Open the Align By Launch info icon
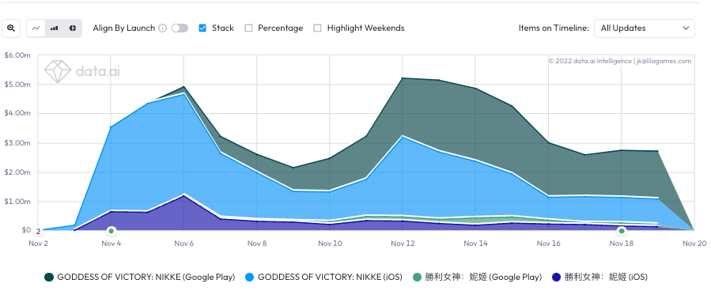The width and height of the screenshot is (711, 291). (163, 28)
